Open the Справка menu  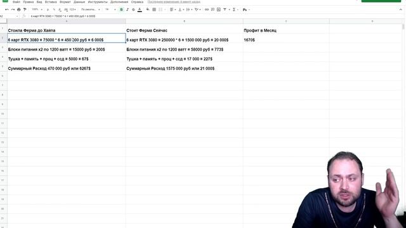click(x=137, y=2)
